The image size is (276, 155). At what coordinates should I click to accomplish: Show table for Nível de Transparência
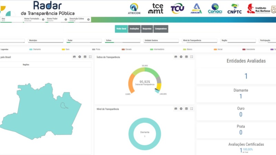point(186,108)
